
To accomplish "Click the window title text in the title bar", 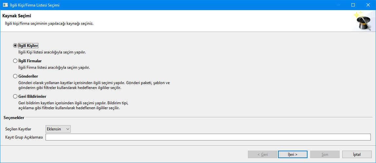I will point(35,5).
